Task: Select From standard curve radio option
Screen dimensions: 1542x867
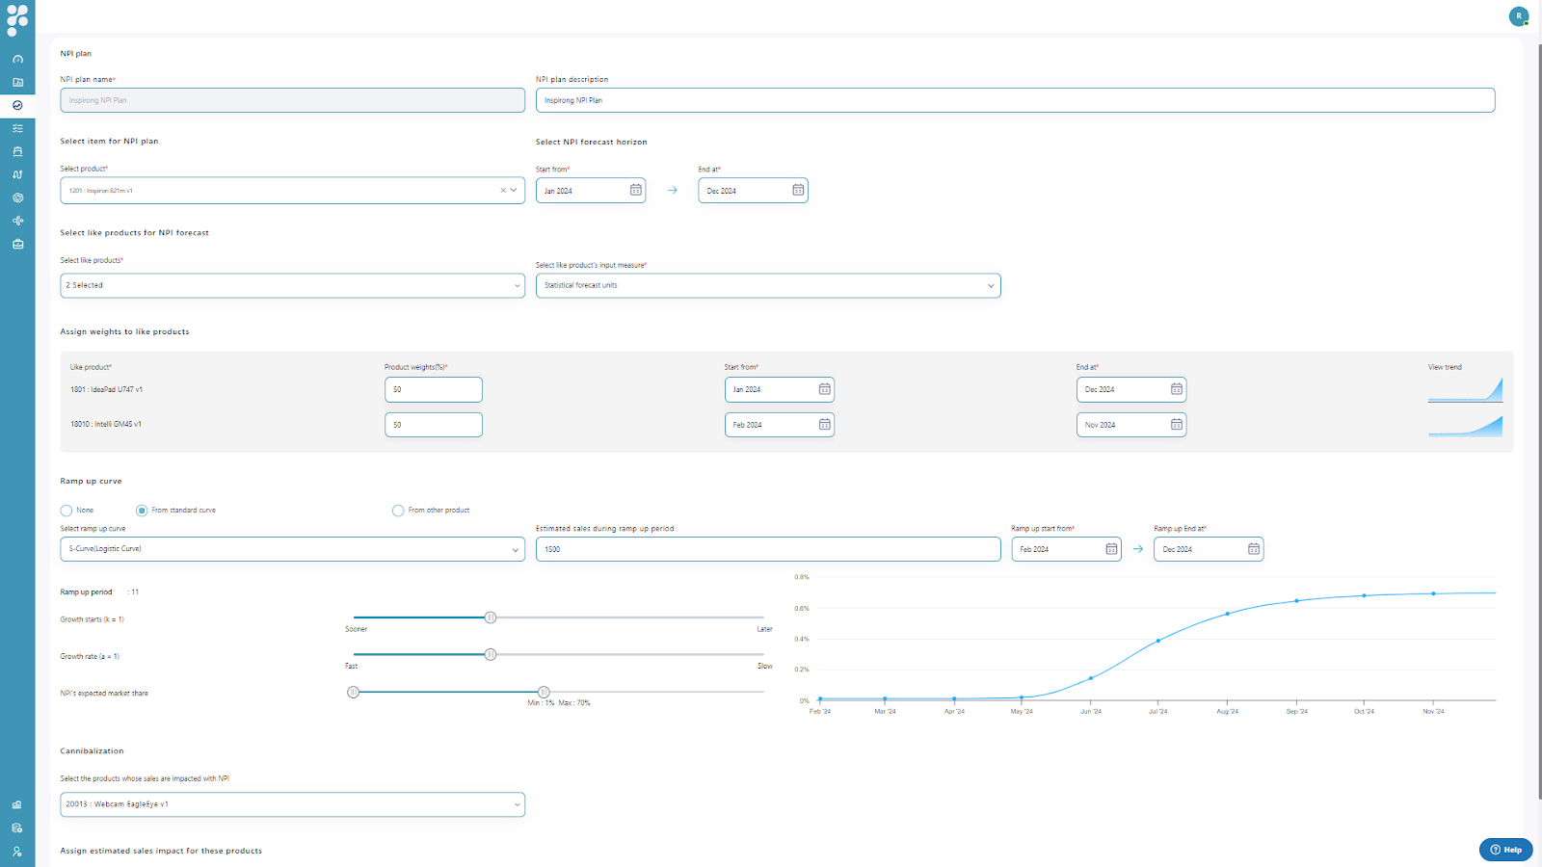Action: pos(142,511)
